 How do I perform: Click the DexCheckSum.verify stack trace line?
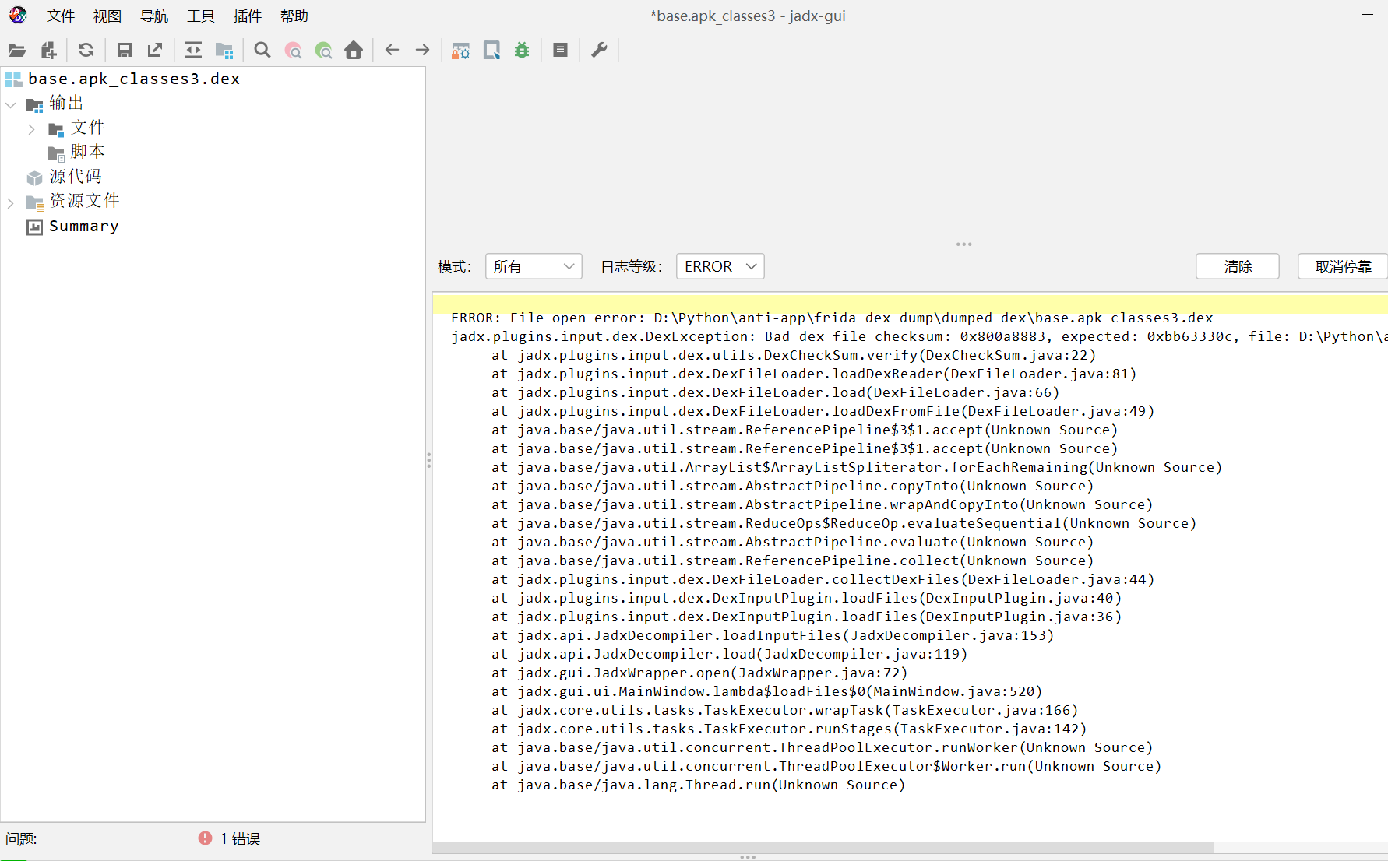(x=794, y=355)
